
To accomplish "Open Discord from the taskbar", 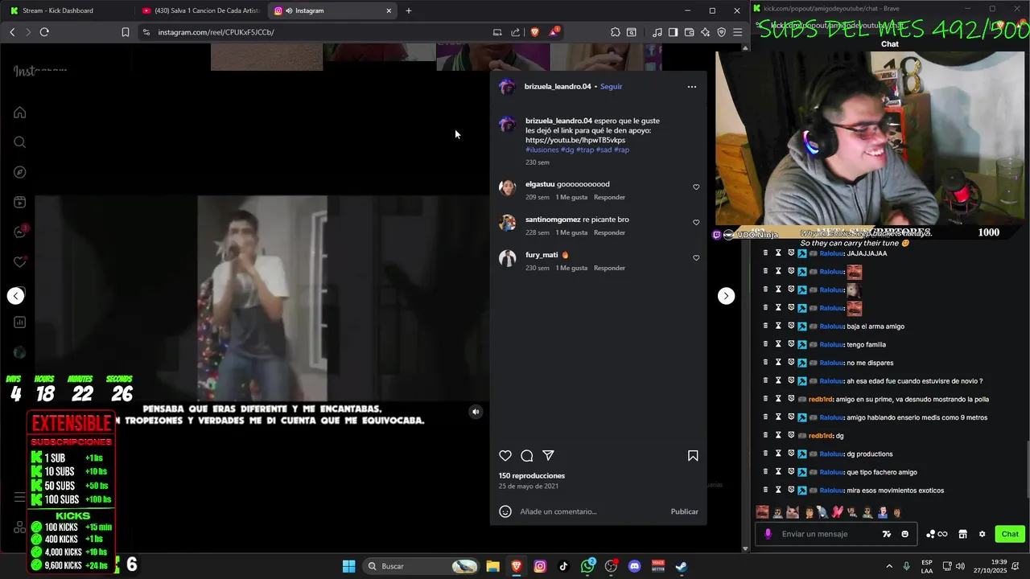I will click(634, 566).
